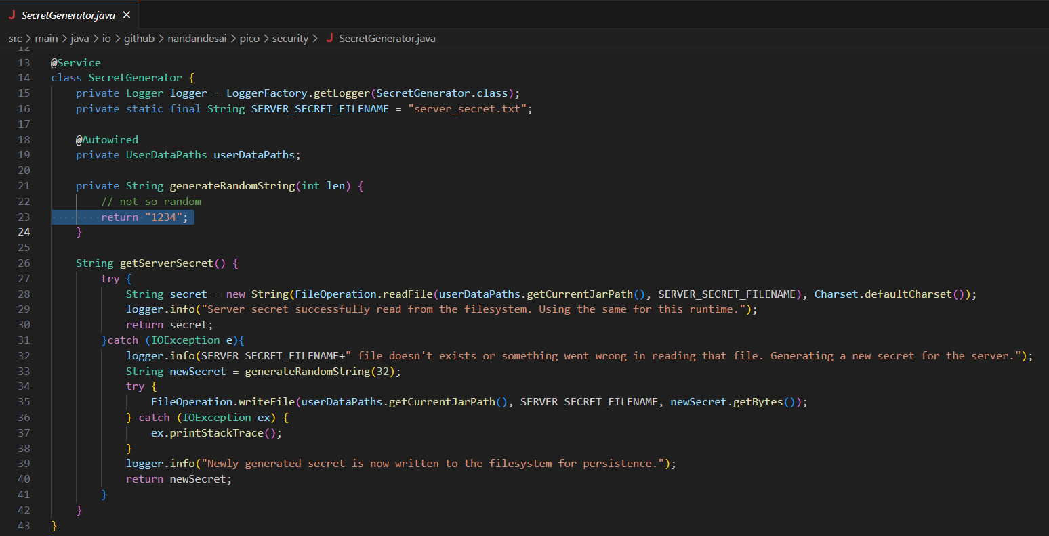Click the Java file icon in the editor tab
Viewport: 1049px width, 536px height.
12,15
